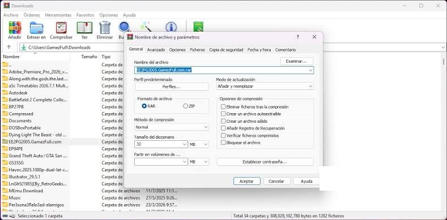Click the Music folder icon
447x220 pixels.
click(x=5, y=197)
